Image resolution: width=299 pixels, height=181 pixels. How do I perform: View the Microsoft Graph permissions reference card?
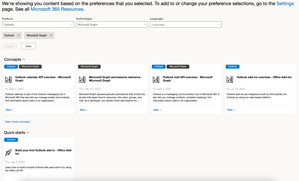[84, 110]
